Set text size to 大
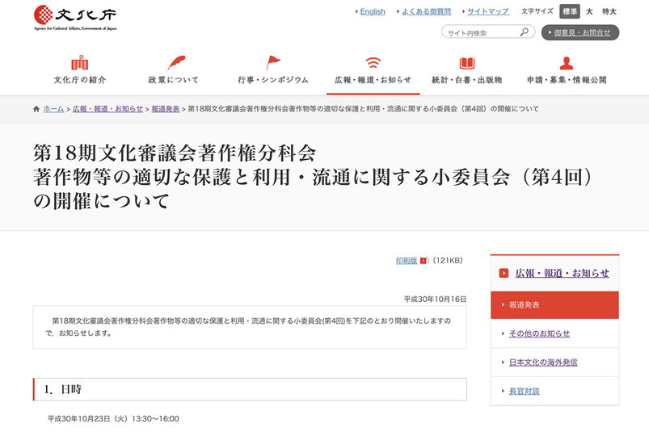 (589, 11)
